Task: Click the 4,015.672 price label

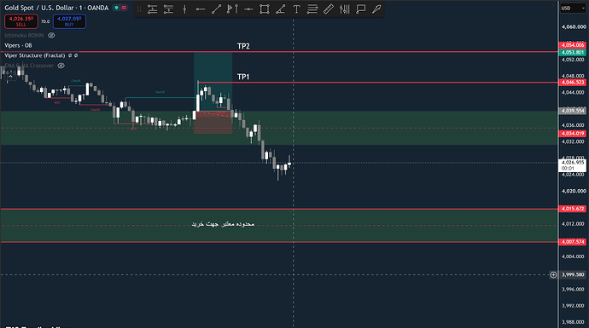Action: coord(573,209)
